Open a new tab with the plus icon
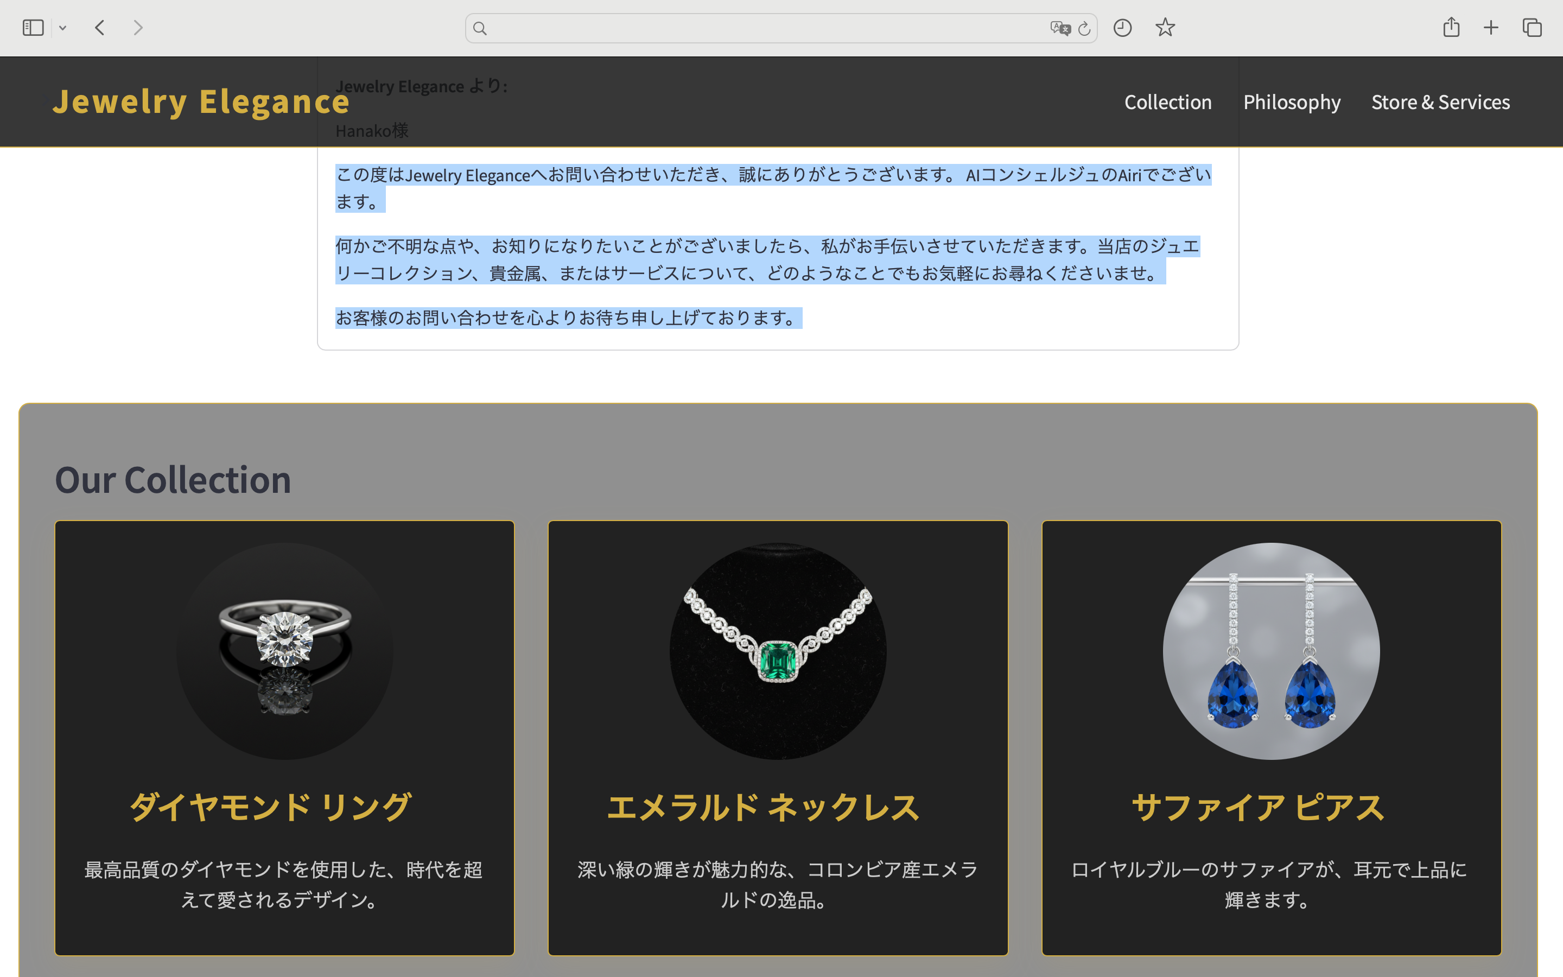 tap(1491, 28)
